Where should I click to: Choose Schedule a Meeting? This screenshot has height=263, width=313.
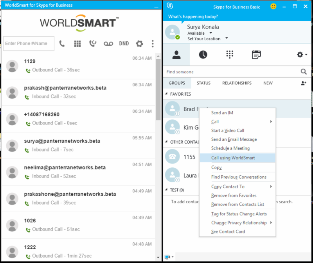coord(237,148)
